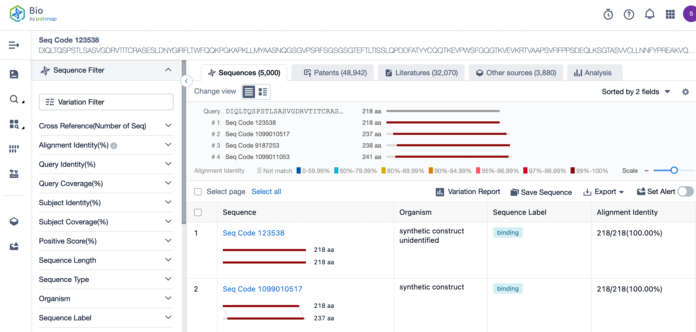Viewport: 696px width, 332px height.
Task: Open Seq Code 1099010517 sequence link
Action: click(x=262, y=289)
